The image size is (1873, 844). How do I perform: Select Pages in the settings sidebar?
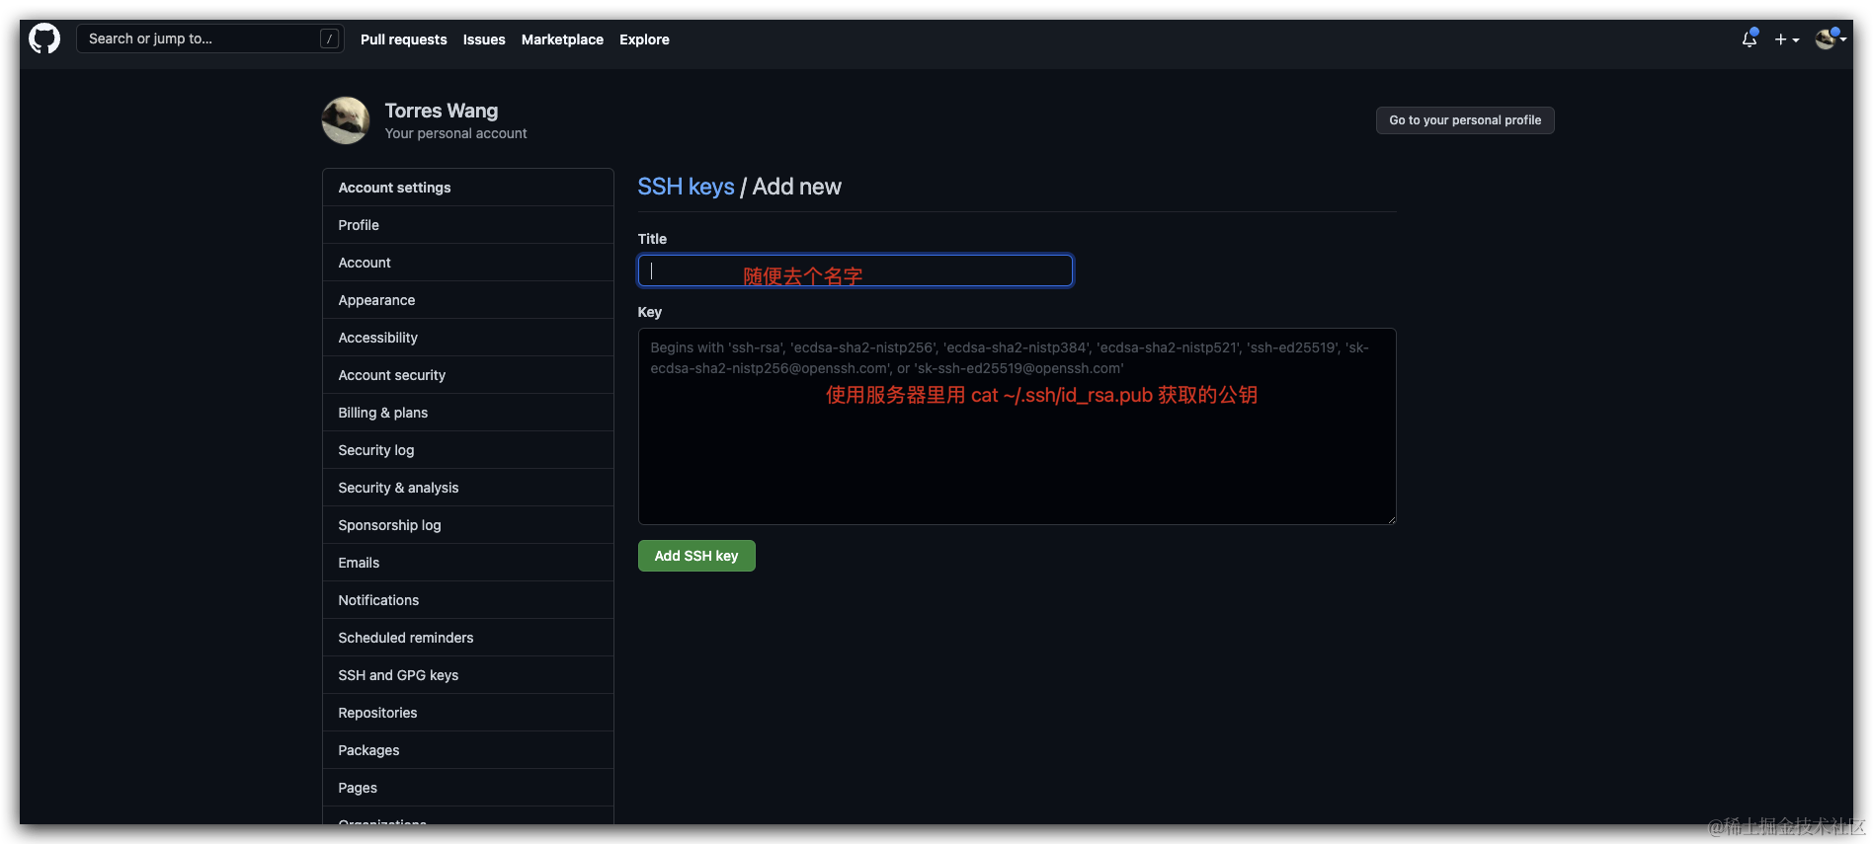tap(468, 788)
